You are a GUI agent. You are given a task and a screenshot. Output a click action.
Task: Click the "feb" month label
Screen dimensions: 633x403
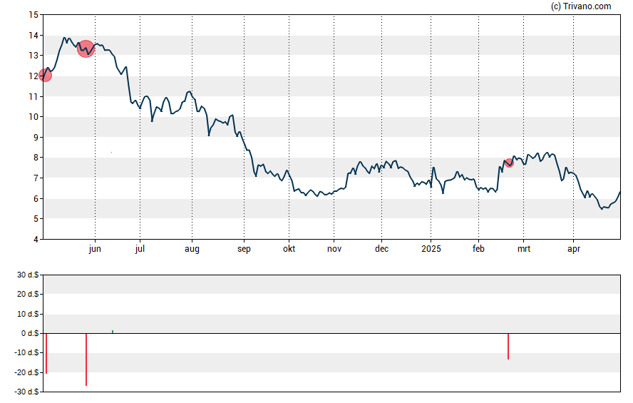478,249
